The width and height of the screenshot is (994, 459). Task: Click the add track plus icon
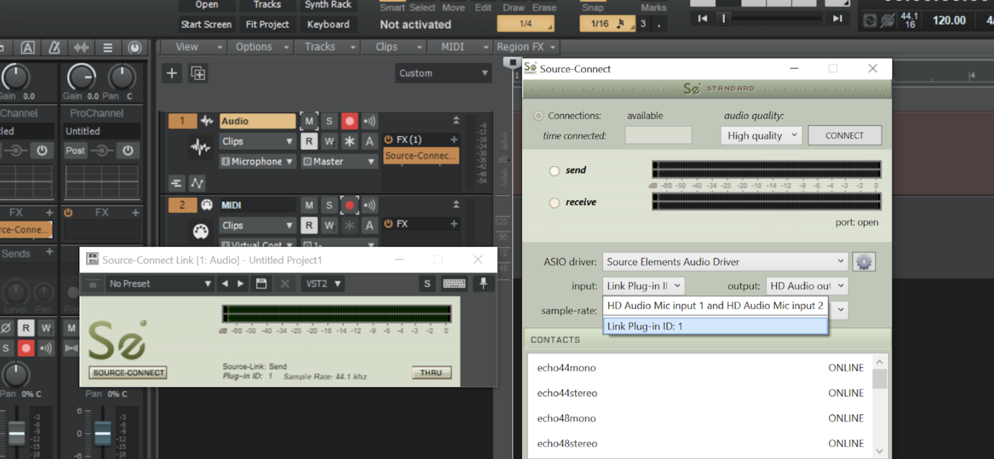pyautogui.click(x=172, y=73)
